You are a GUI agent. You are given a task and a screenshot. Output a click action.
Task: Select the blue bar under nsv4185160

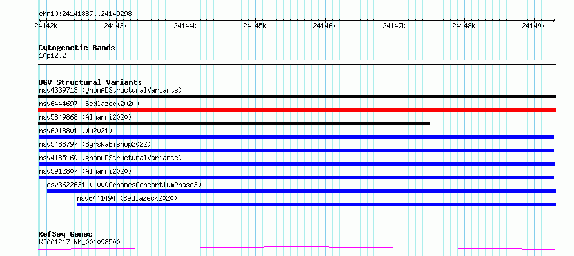[297, 164]
